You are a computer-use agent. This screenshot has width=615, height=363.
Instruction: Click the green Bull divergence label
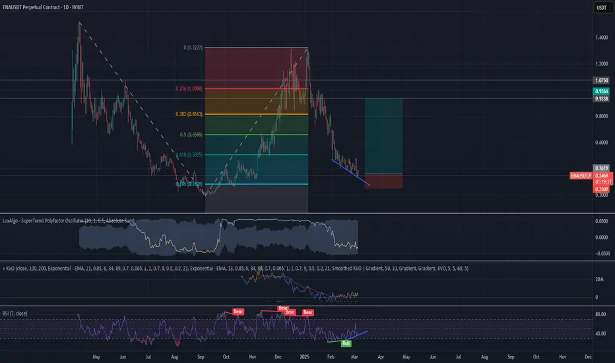[346, 344]
